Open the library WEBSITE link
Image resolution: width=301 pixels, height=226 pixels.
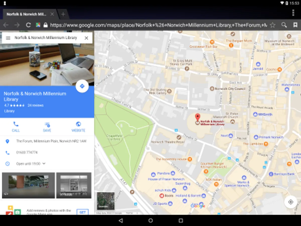(x=78, y=127)
